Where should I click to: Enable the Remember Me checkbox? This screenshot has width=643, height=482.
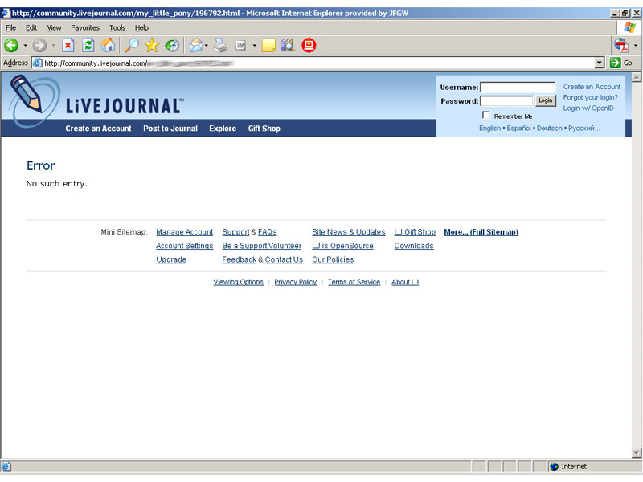486,116
